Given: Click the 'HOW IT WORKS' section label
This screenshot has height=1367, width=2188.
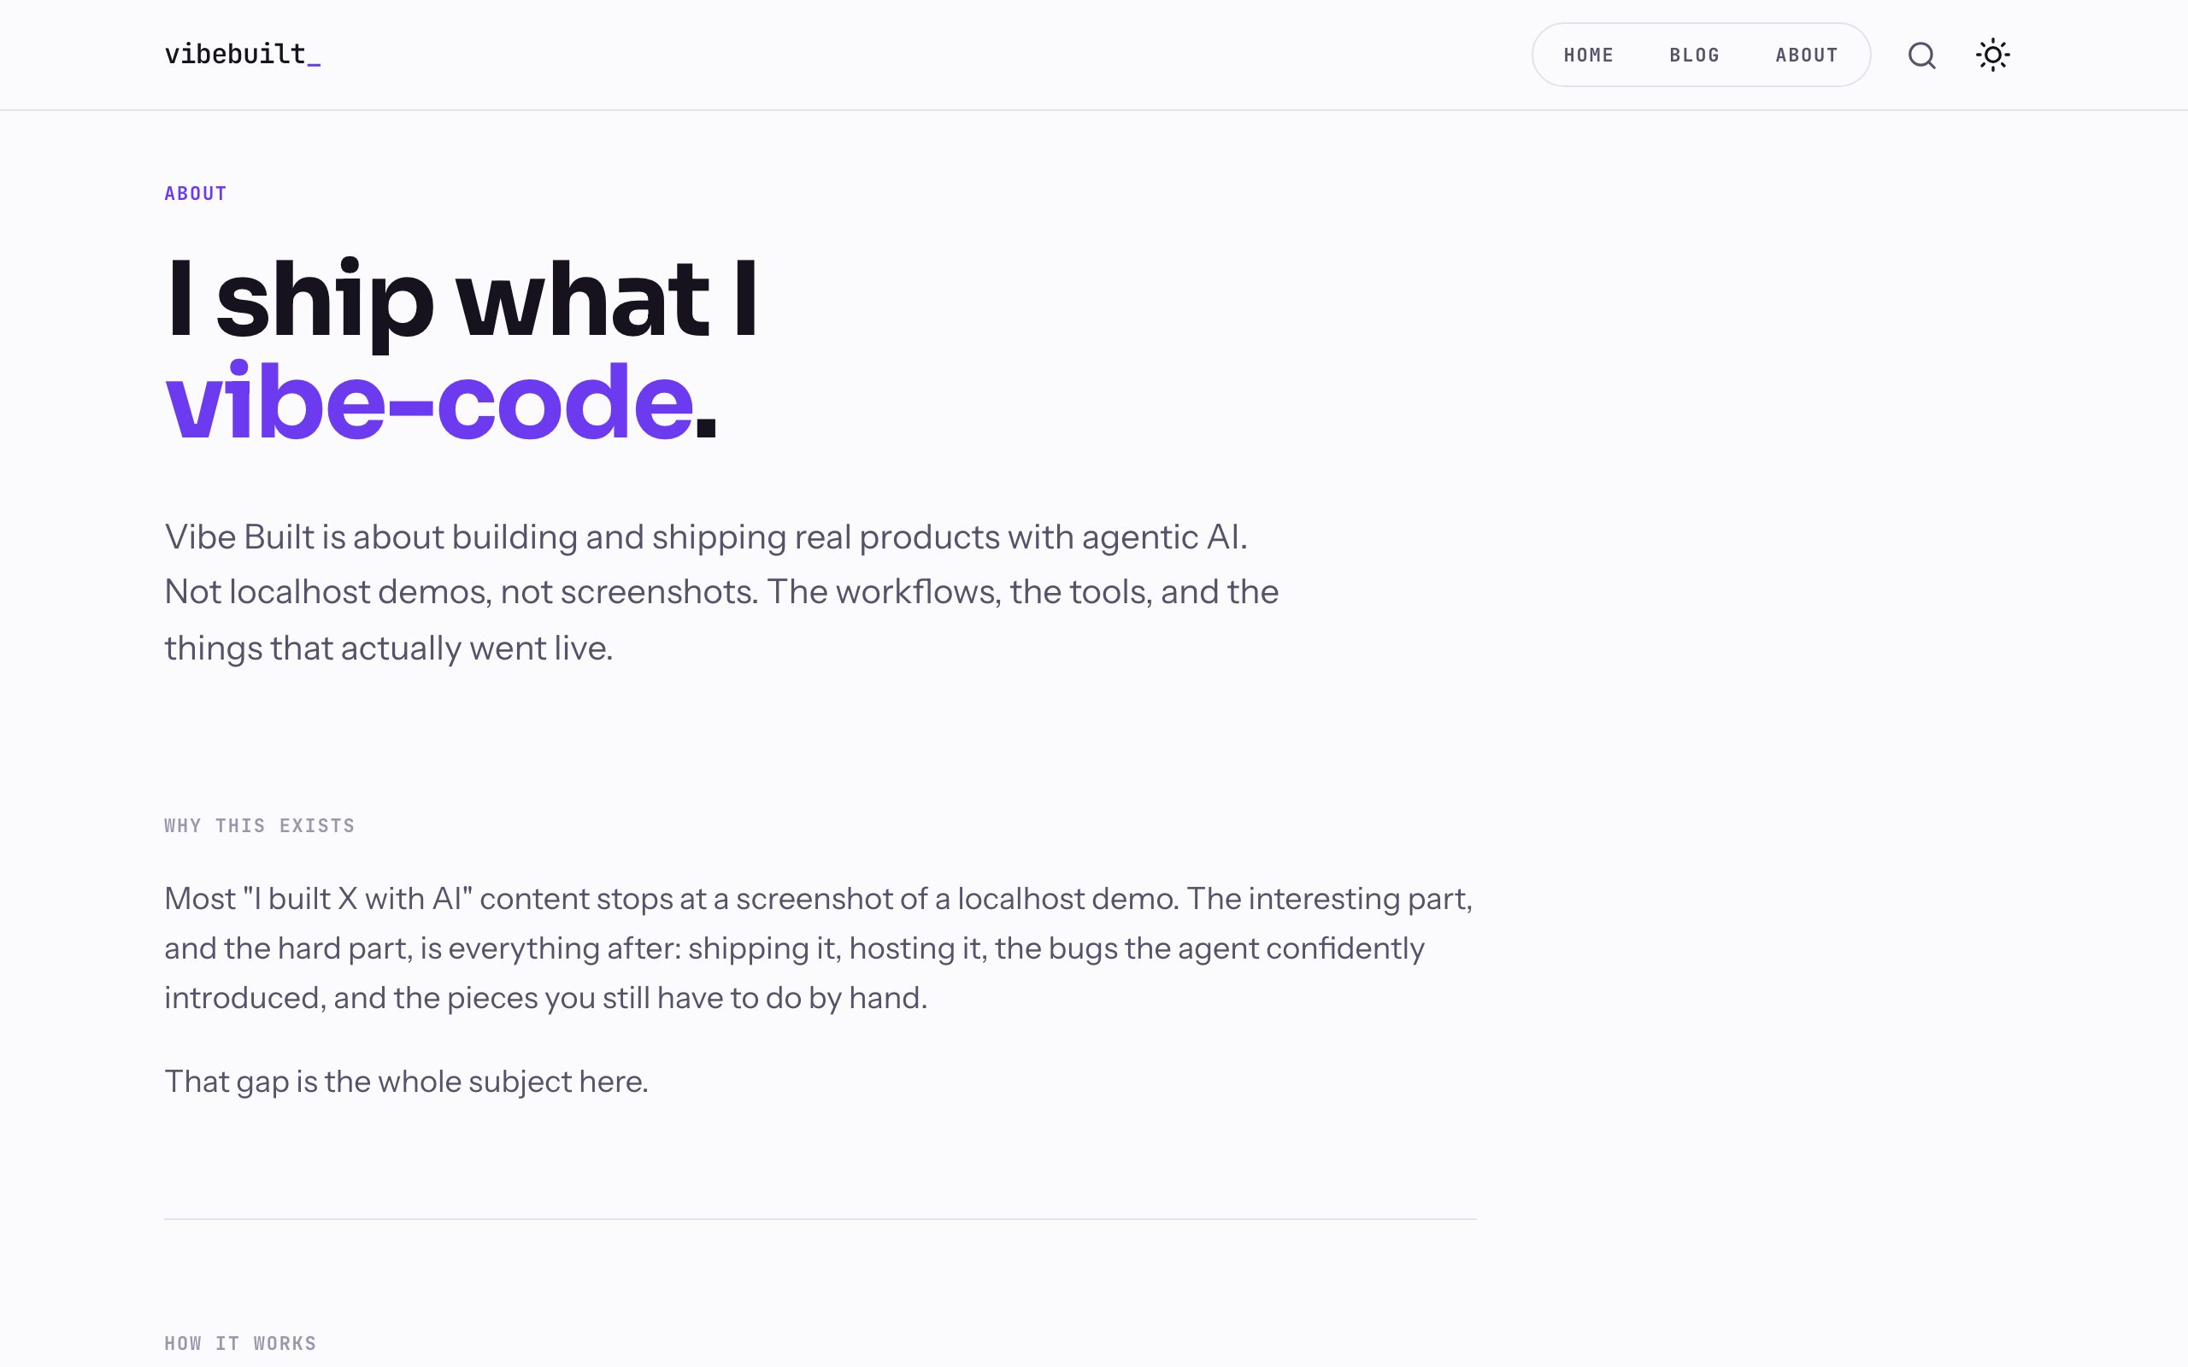Looking at the screenshot, I should tap(240, 1343).
